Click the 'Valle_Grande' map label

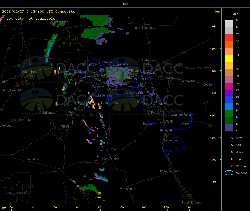coord(82,102)
